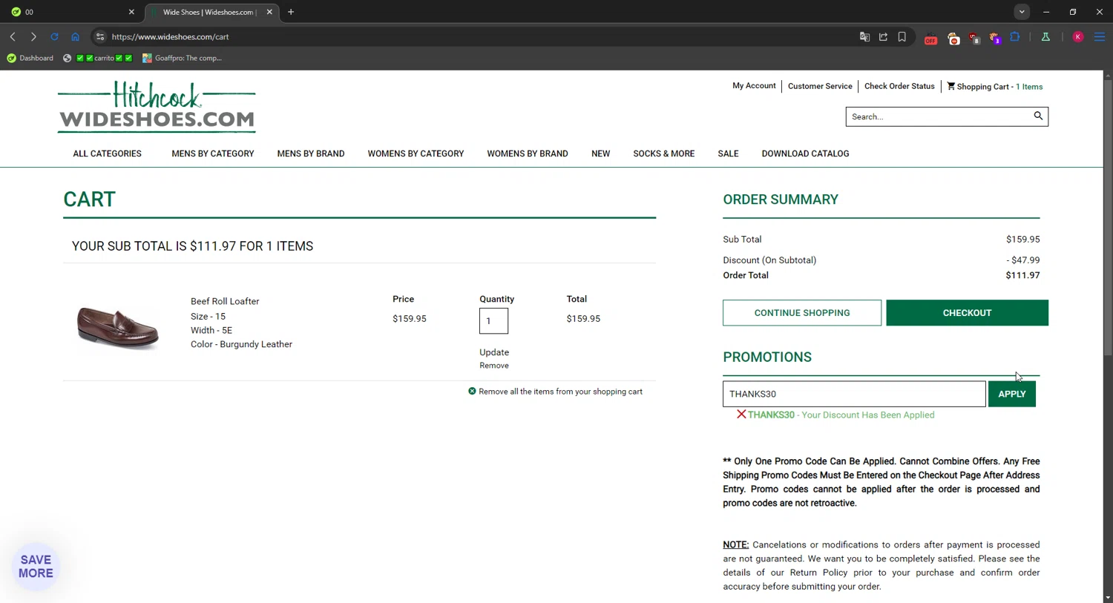This screenshot has width=1113, height=603.
Task: Select the Order Total value $111.97
Action: [x=1022, y=275]
